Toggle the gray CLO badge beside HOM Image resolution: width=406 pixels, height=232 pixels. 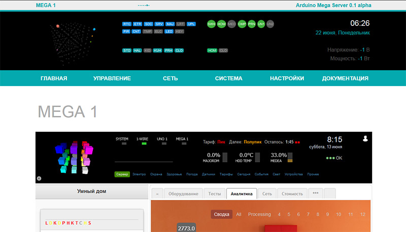[223, 51]
